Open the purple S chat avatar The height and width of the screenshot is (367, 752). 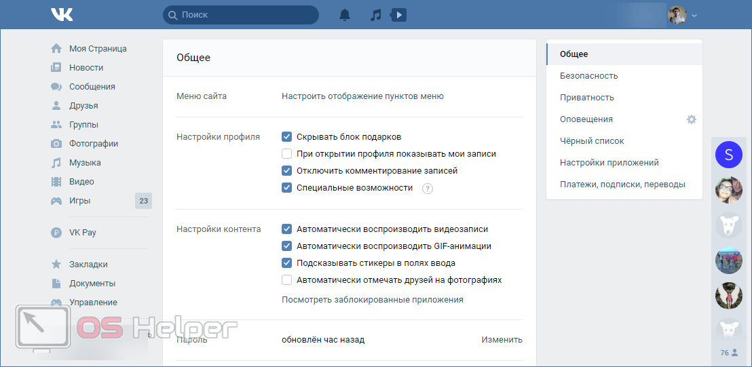point(728,155)
